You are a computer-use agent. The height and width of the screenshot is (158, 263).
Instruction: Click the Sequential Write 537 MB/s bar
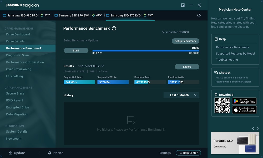[x=113, y=82]
